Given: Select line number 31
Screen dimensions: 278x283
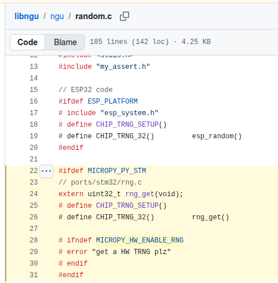Looking at the screenshot, I should click(x=34, y=275).
